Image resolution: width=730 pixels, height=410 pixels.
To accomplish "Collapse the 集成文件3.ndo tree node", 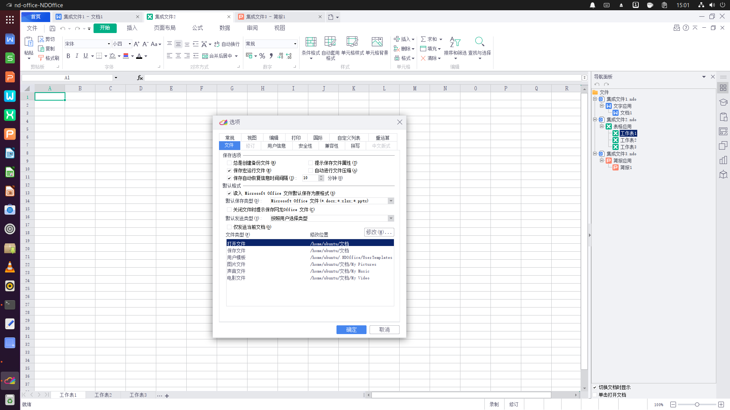I will (595, 154).
